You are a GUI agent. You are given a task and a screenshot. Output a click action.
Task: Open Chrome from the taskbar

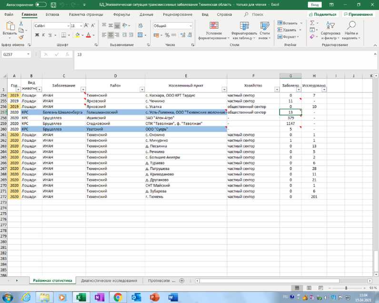pos(118,297)
